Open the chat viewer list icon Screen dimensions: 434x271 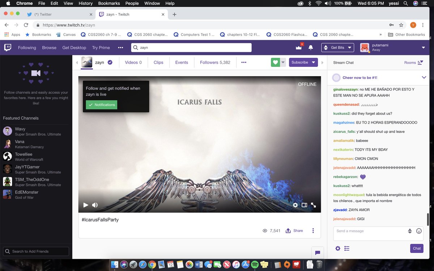(x=347, y=248)
